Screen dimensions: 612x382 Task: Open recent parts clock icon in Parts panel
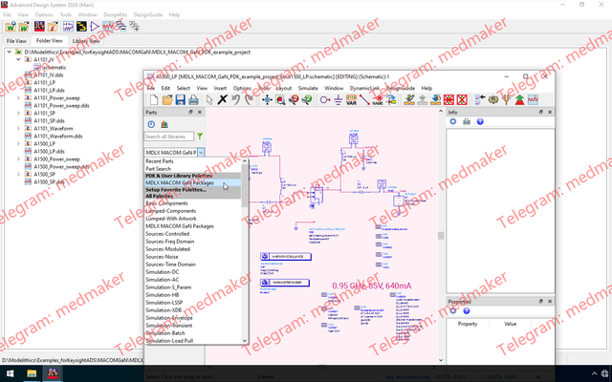tap(151, 124)
